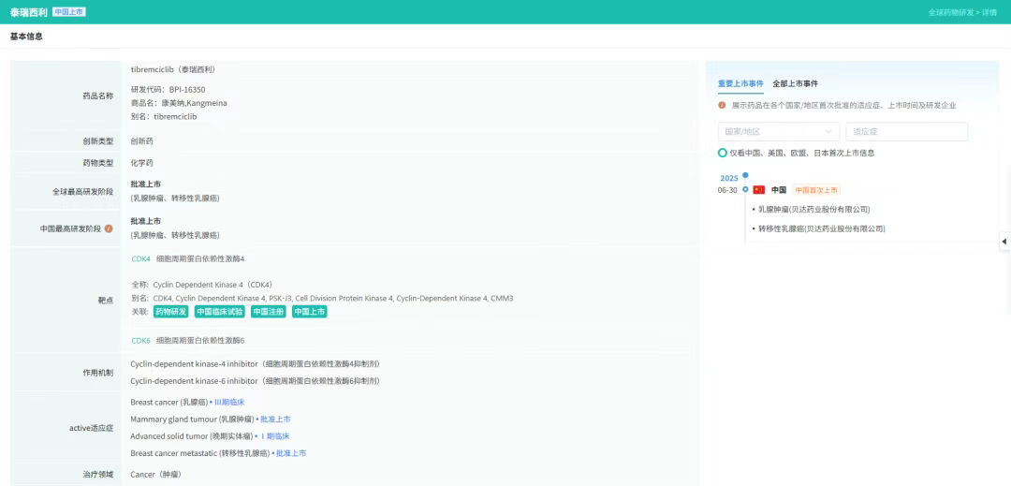Click the 中国注册 related tag

click(269, 312)
